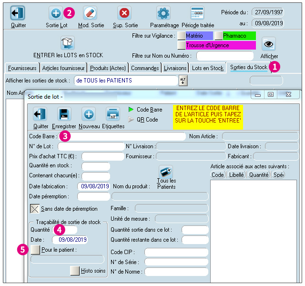
Task: Click the Quantité column header in acts table
Action: [x=259, y=175]
